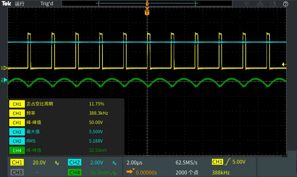This screenshot has height=177, width=297.
Task: Click the waveform record overview bar
Action: coord(147,3)
